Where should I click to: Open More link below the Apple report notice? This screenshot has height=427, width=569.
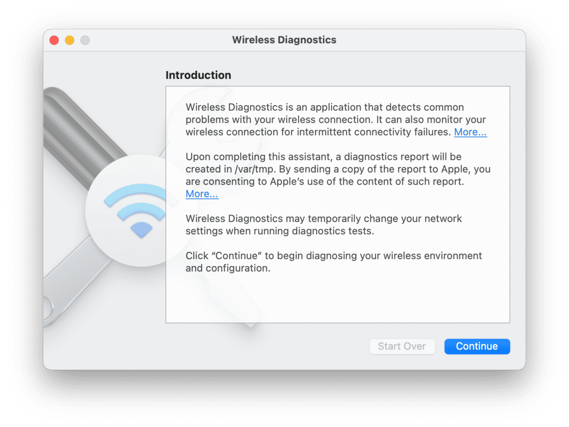(202, 194)
